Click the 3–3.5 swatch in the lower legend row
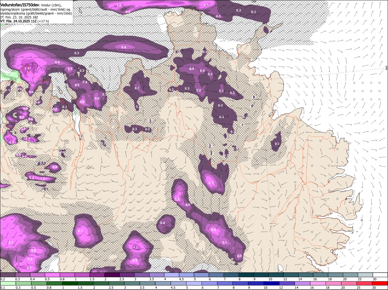 click(x=132, y=284)
